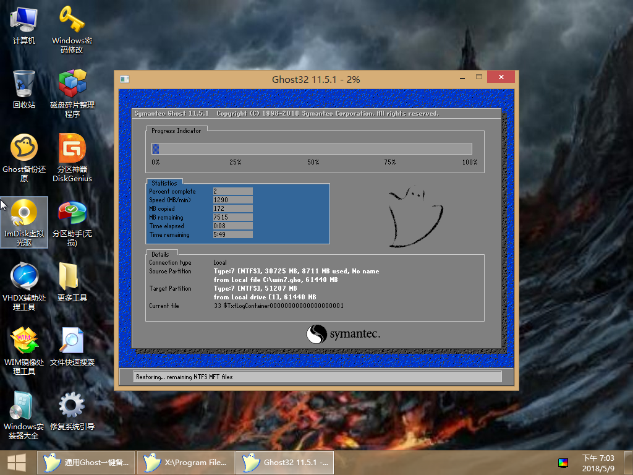Switch to X:\Program File... taskbar item
Image resolution: width=633 pixels, height=475 pixels.
pyautogui.click(x=185, y=463)
